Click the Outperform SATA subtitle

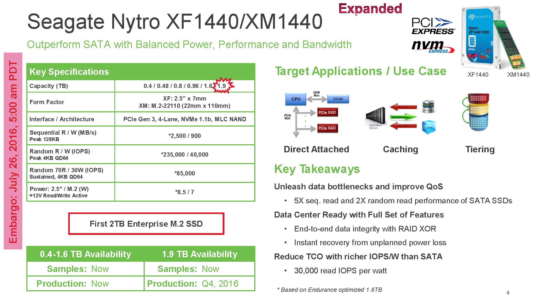(x=189, y=45)
